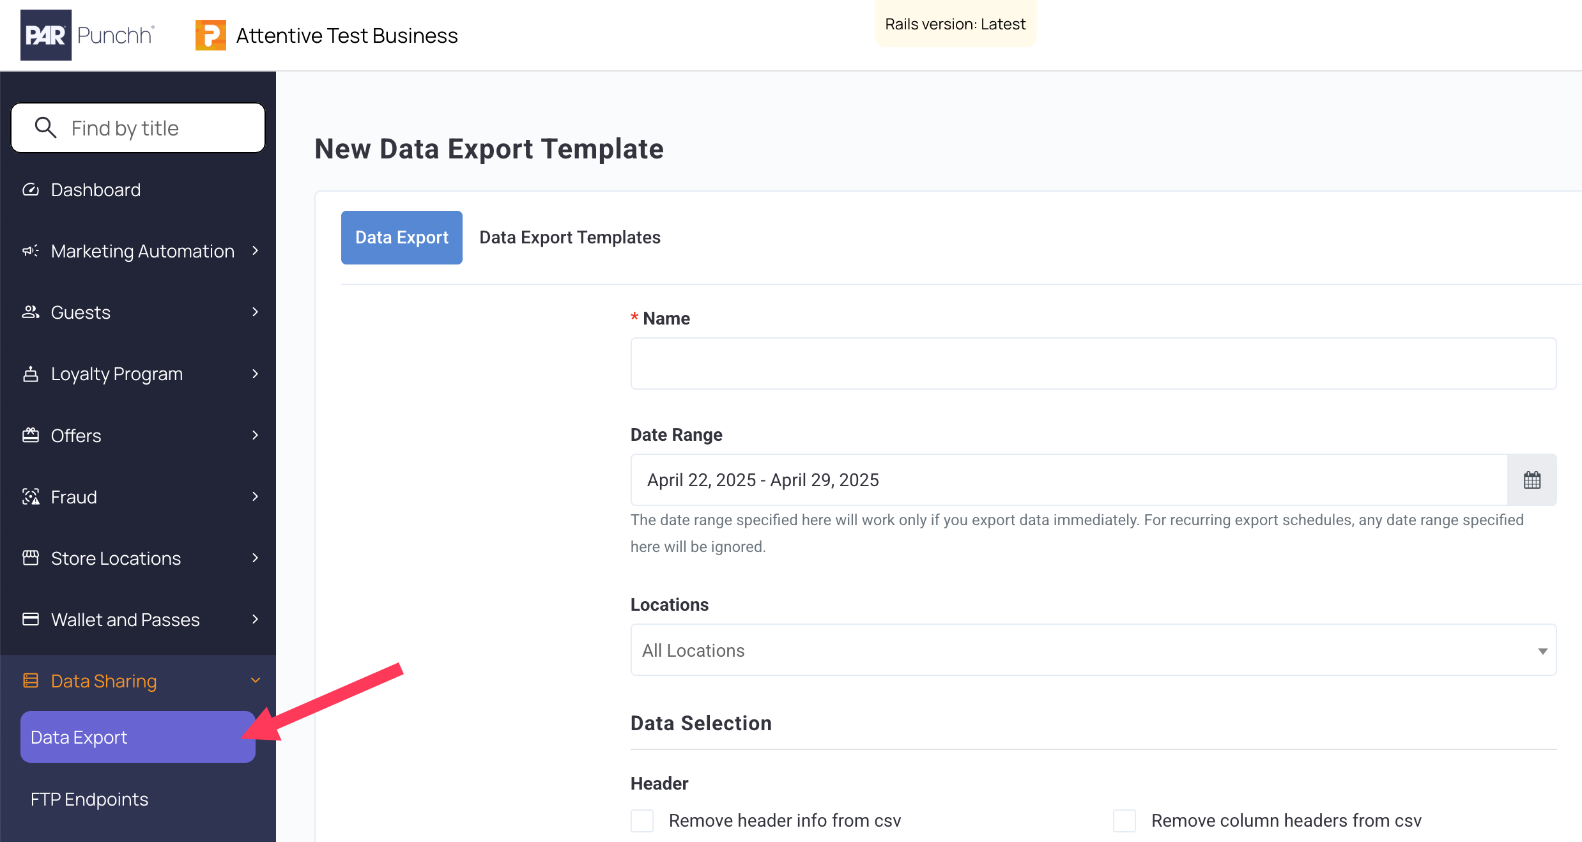The image size is (1582, 842).
Task: Expand the Fraud submenu chevron
Action: coord(256,496)
